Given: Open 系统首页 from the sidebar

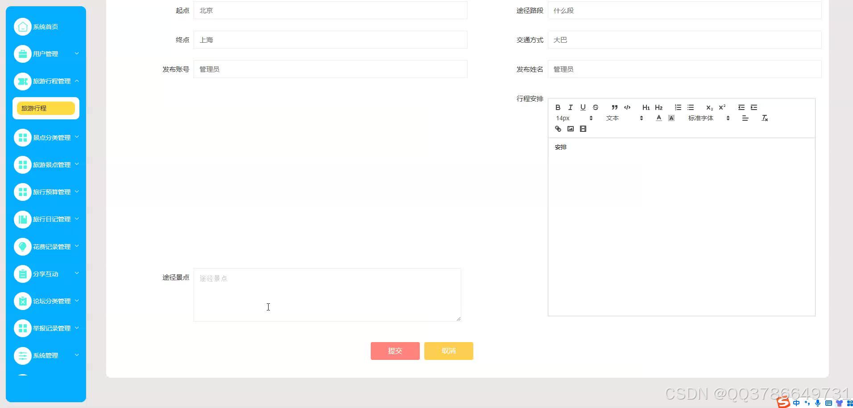Looking at the screenshot, I should 46,27.
